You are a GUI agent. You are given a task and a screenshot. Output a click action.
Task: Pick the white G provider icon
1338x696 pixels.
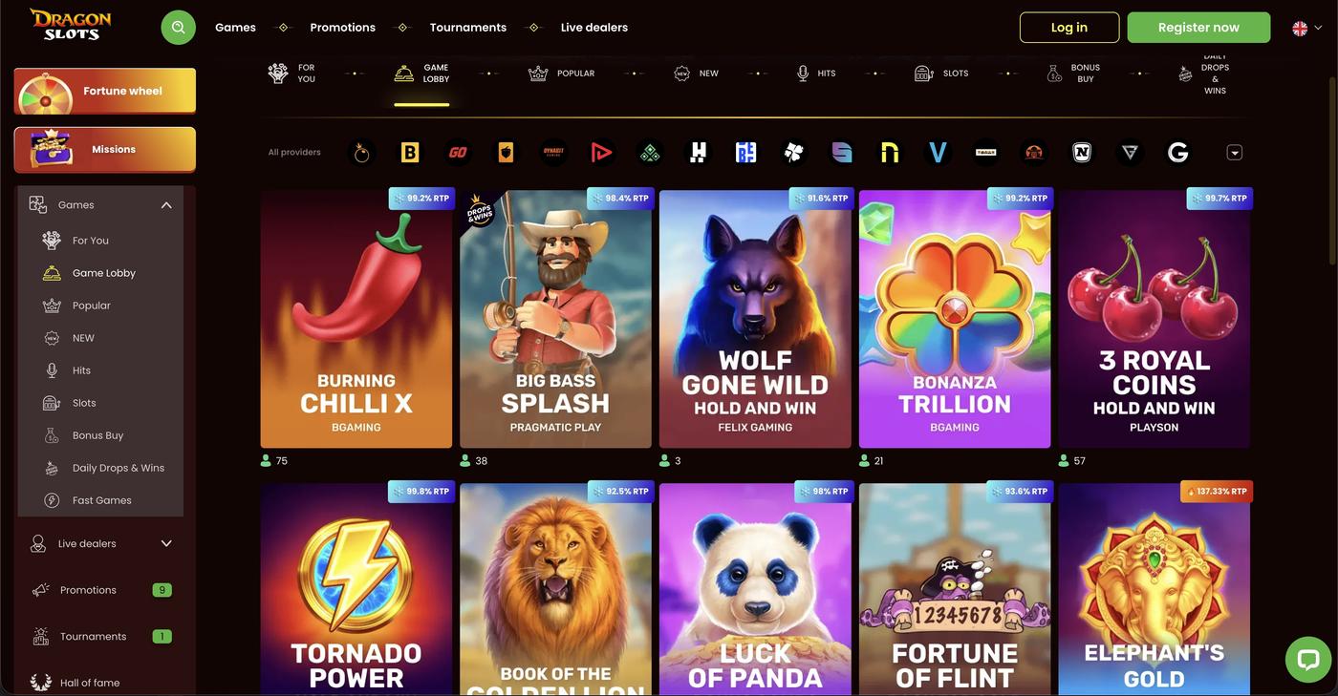pos(1177,152)
